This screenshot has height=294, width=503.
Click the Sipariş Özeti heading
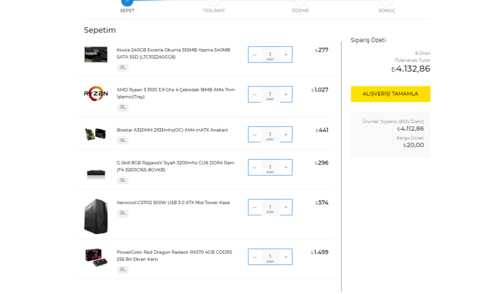click(x=368, y=40)
